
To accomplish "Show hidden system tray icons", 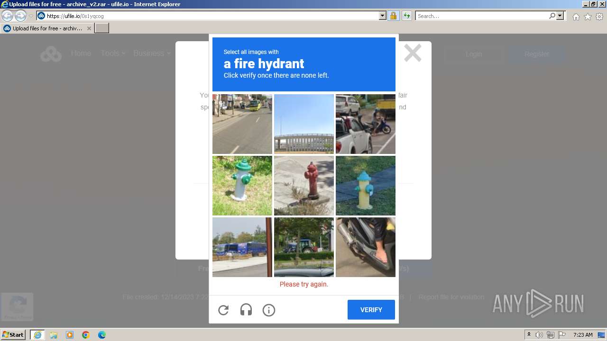I will [529, 335].
